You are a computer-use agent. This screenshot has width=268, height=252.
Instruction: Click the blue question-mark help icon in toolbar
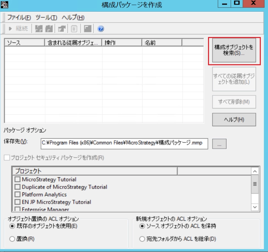pos(101,29)
